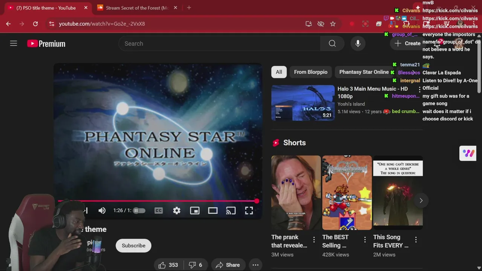The width and height of the screenshot is (482, 271).
Task: Click the search magnifier button
Action: [332, 44]
